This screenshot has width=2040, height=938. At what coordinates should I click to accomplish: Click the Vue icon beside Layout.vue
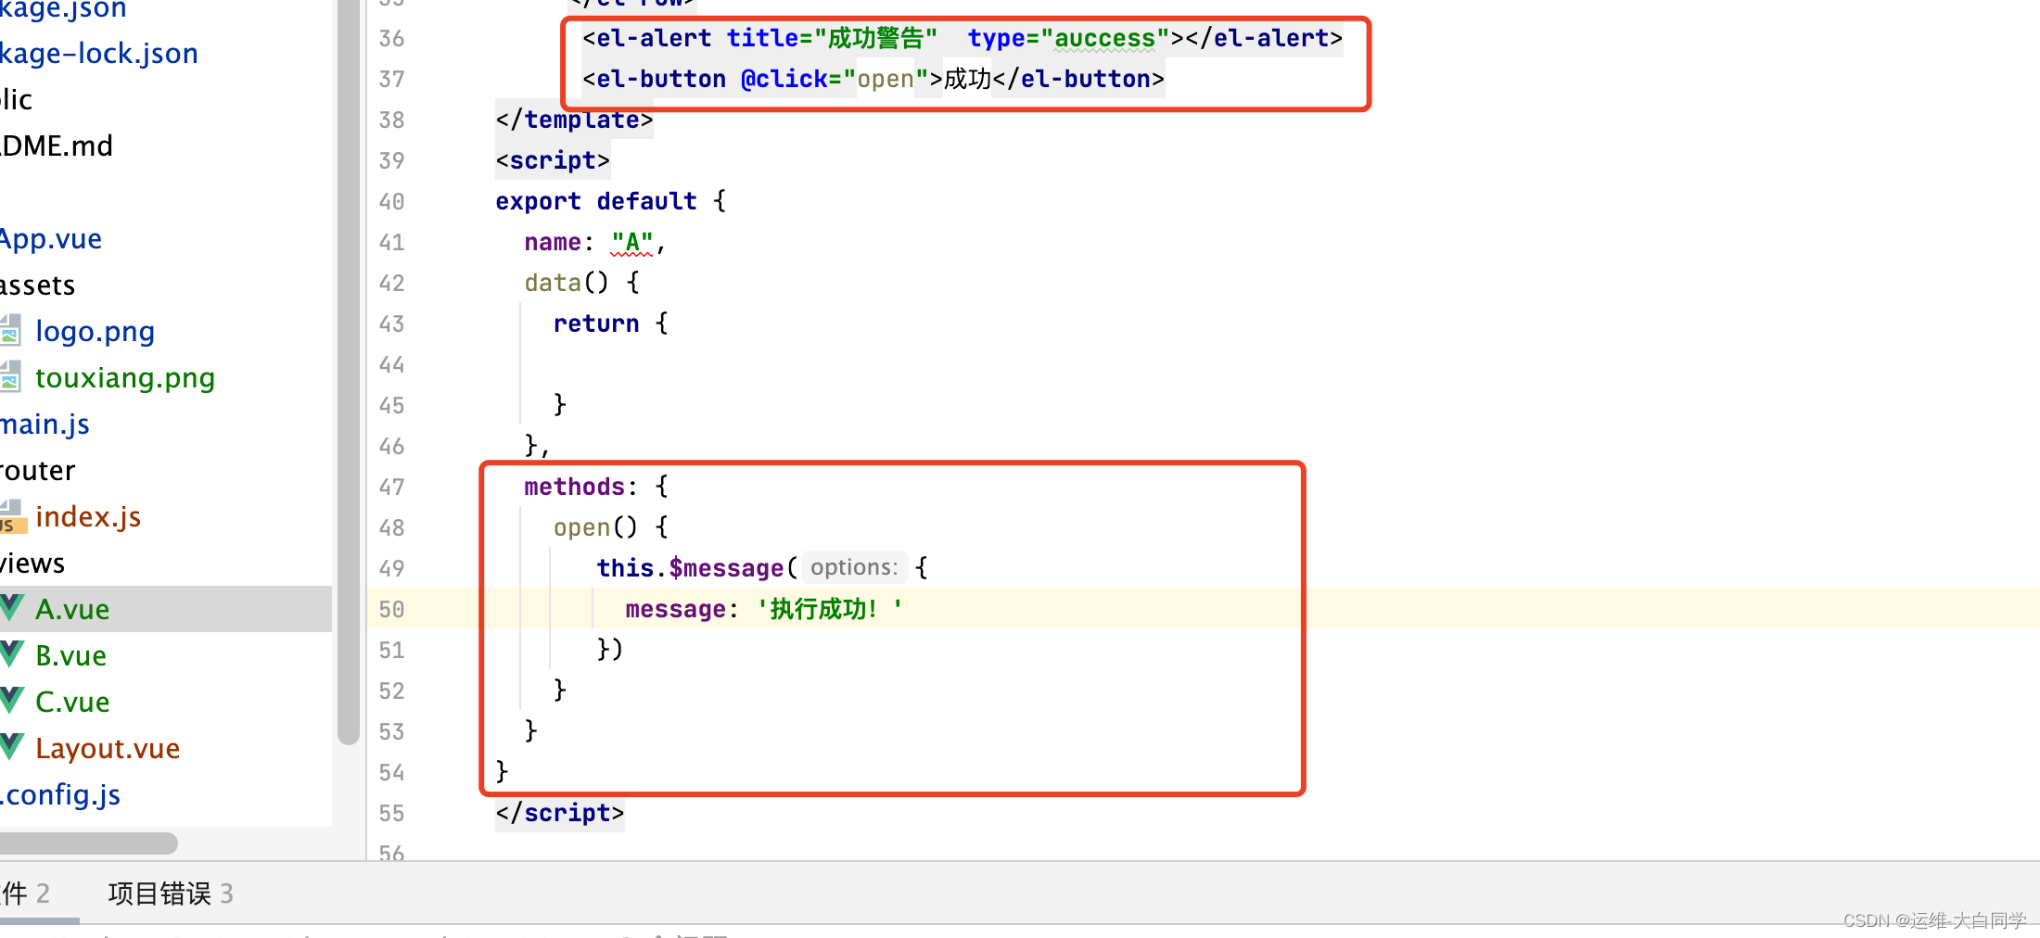point(11,747)
